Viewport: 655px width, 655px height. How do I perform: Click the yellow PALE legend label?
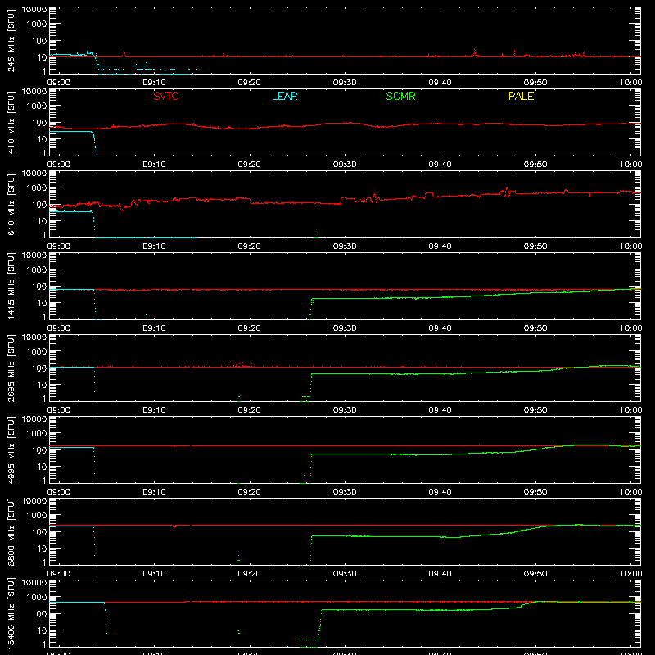(x=521, y=96)
